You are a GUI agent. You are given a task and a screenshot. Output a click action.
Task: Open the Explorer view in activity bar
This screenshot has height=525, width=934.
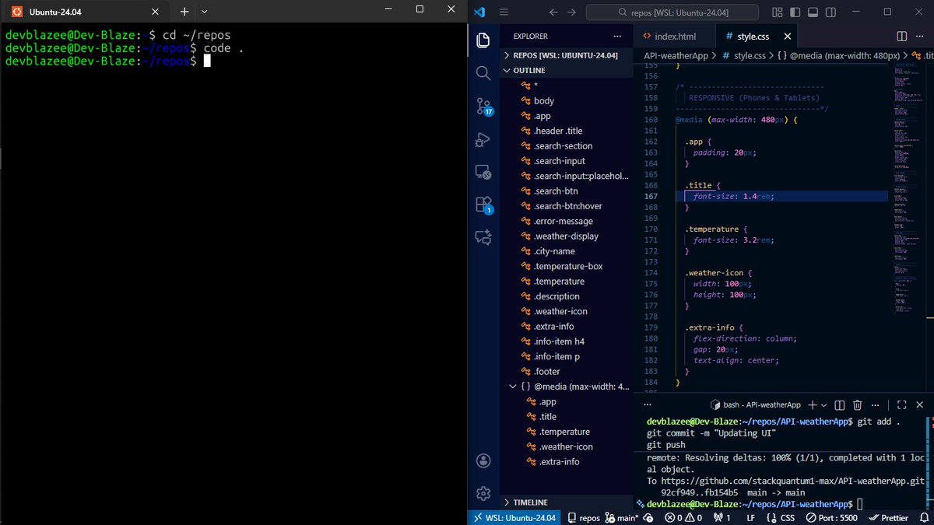pyautogui.click(x=483, y=40)
